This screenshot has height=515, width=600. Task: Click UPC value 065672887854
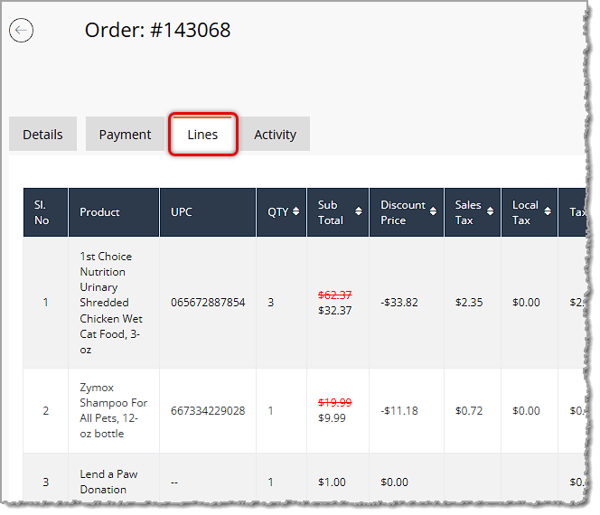(208, 303)
